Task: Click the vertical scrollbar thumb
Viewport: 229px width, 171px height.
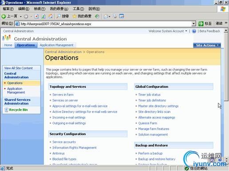Action: [x=226, y=67]
